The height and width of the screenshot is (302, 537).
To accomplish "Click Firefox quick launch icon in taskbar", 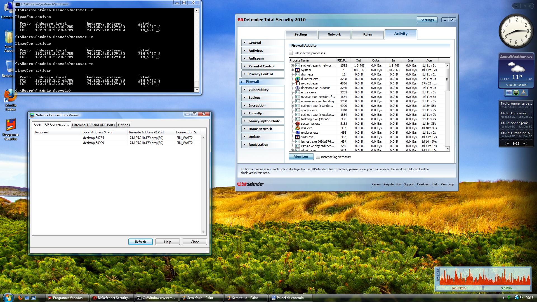I will point(20,298).
